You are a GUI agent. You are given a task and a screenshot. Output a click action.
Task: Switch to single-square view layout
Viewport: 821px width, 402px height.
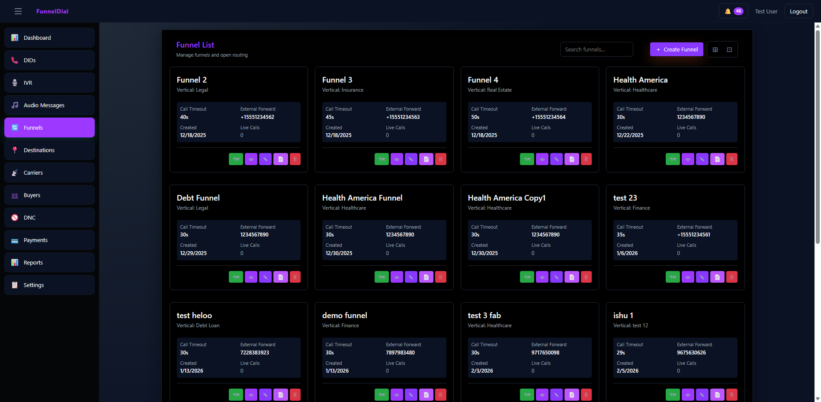729,50
